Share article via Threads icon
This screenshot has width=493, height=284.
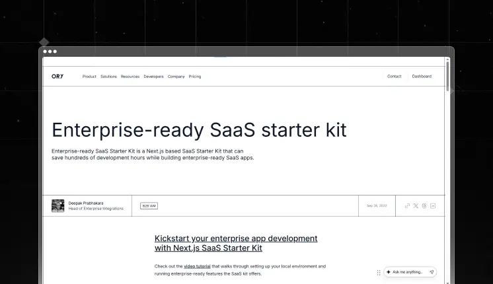(x=424, y=206)
